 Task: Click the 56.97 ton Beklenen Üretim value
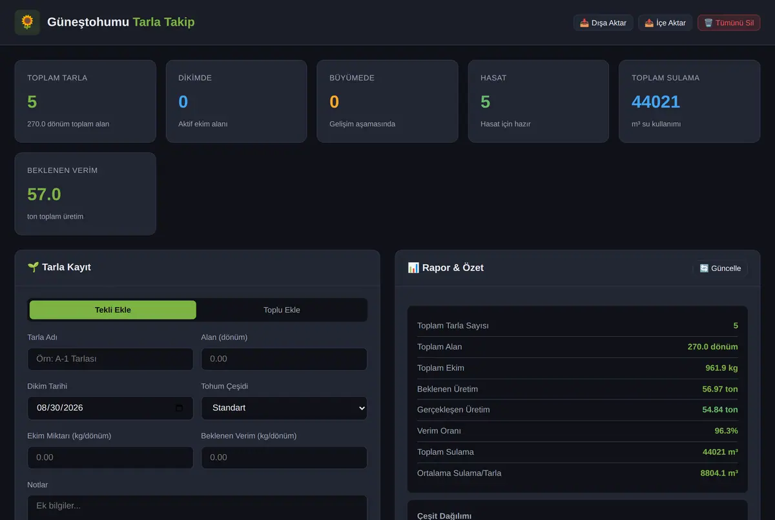pos(720,389)
